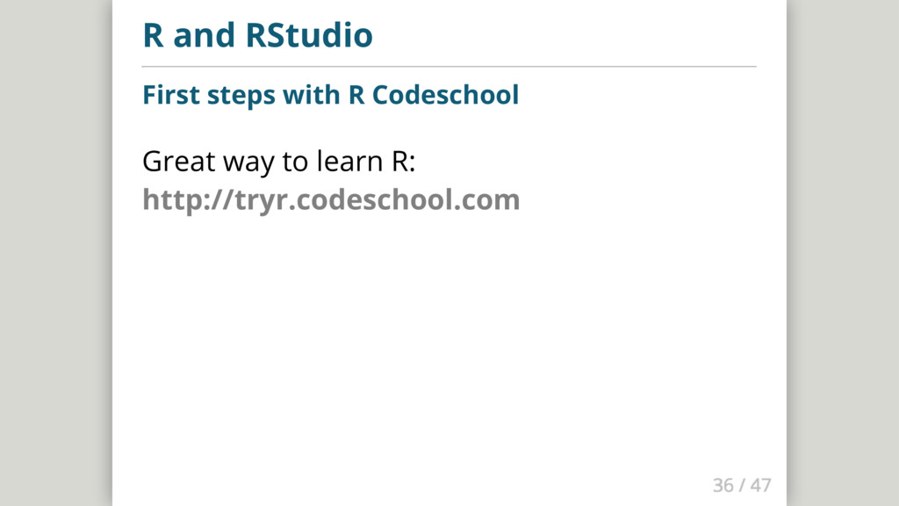Click the current slide number '36'
The width and height of the screenshot is (899, 506).
[x=723, y=485]
